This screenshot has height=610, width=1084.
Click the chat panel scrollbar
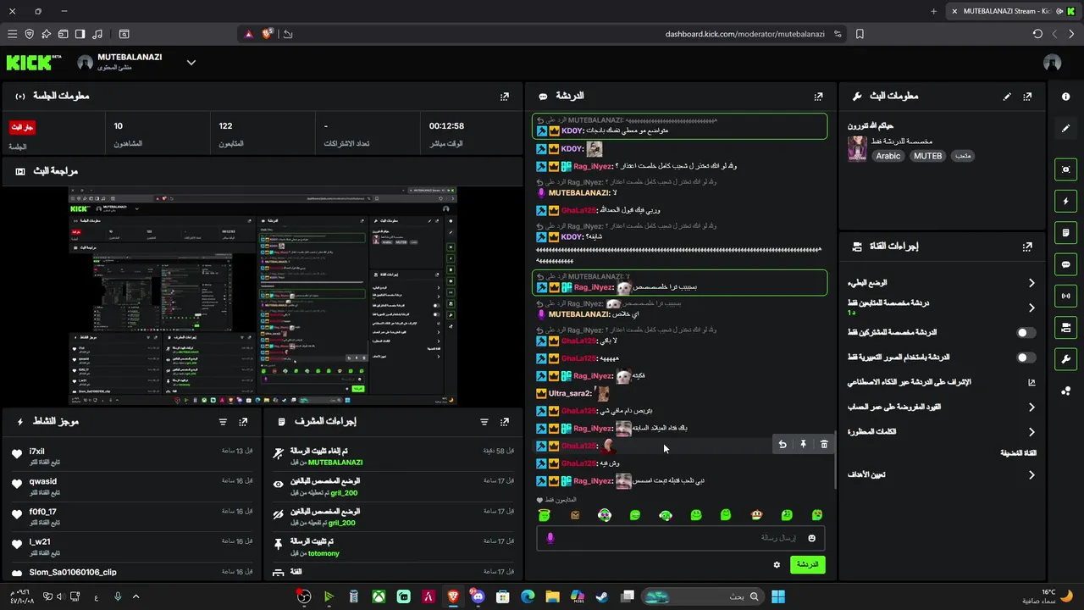pos(834,462)
